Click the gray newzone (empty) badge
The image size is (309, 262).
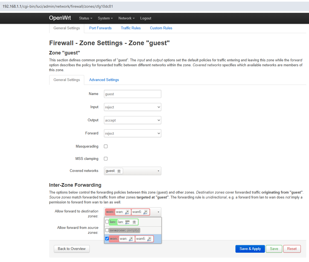pos(124,230)
